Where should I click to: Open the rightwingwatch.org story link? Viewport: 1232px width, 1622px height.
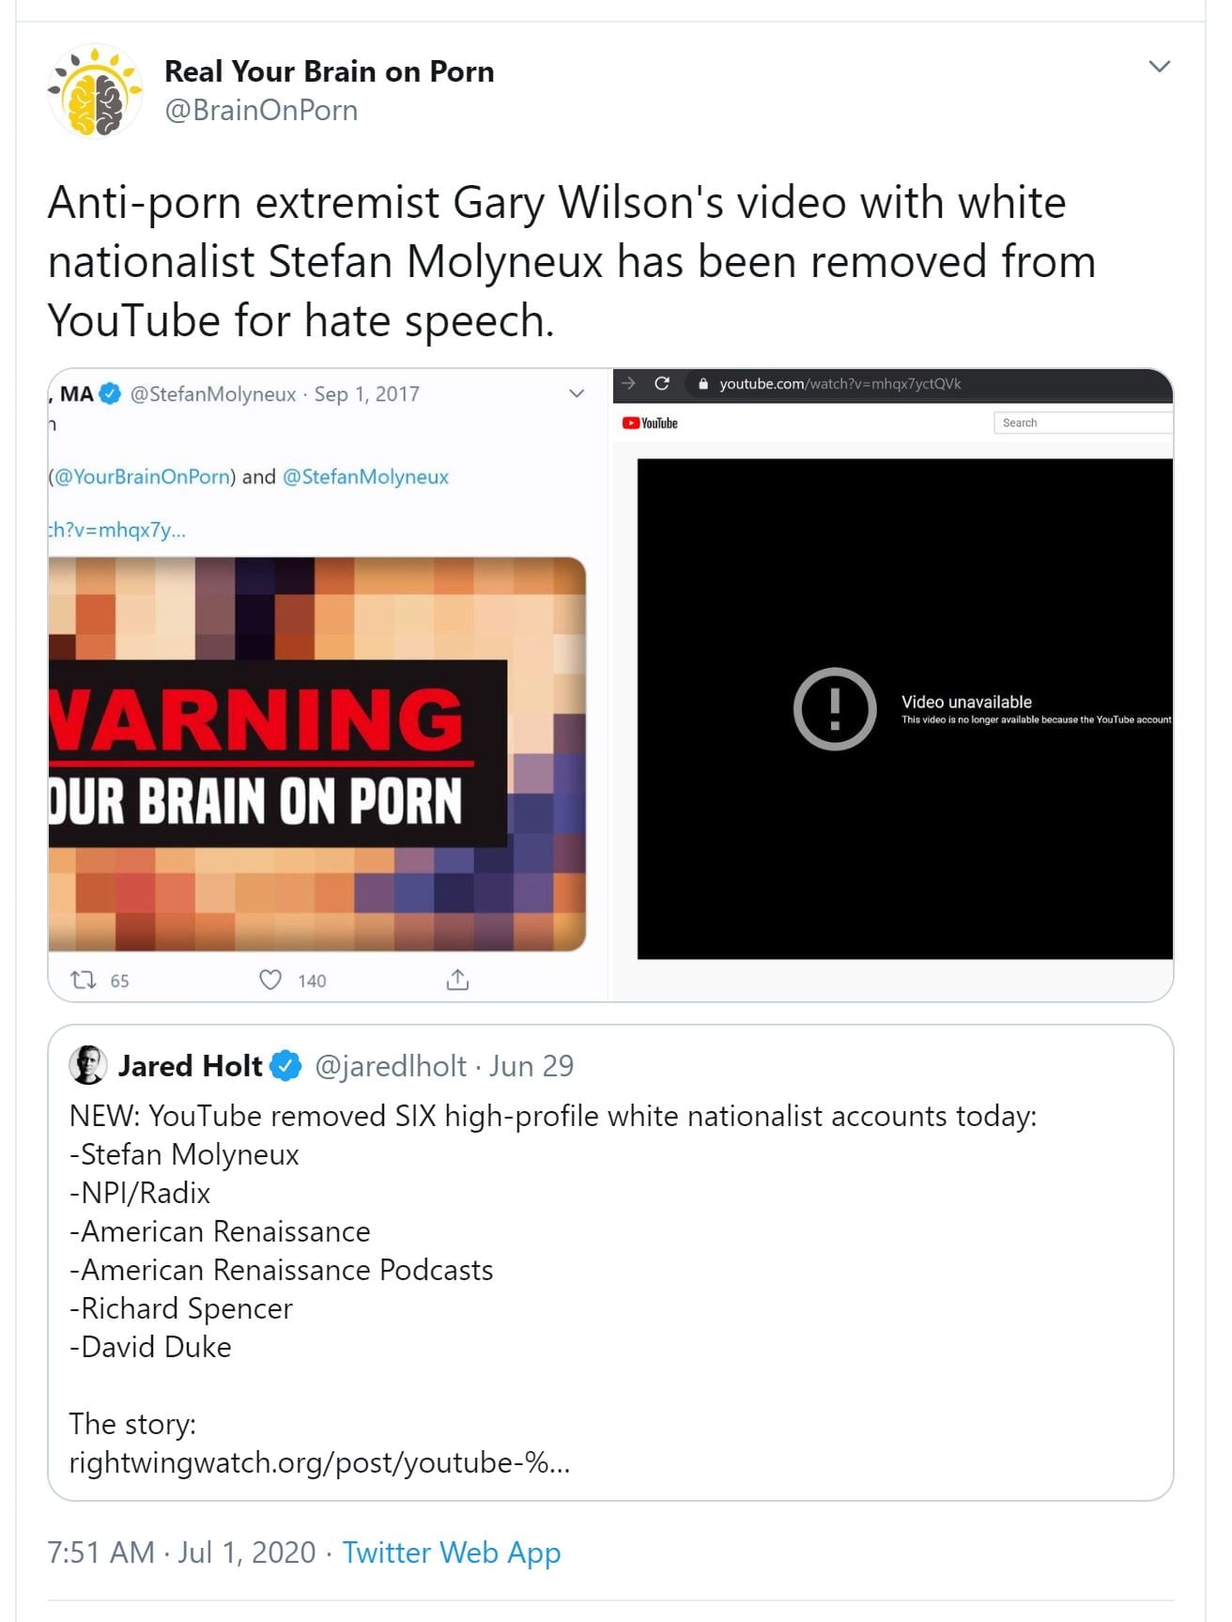(319, 1462)
